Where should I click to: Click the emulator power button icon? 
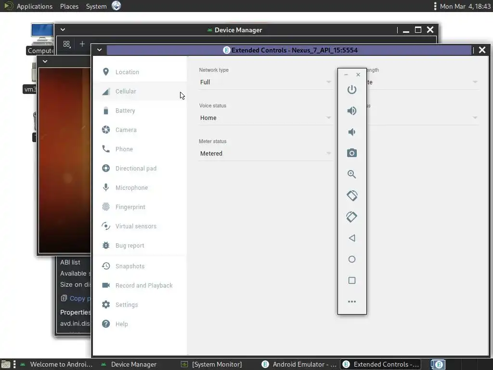point(351,90)
